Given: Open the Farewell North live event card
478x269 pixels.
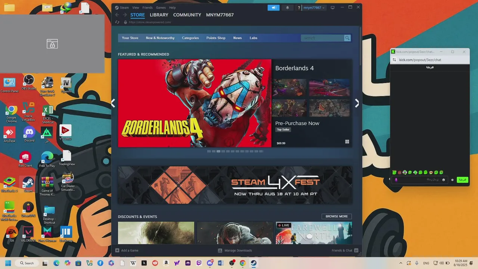Looking at the screenshot, I should click(314, 233).
